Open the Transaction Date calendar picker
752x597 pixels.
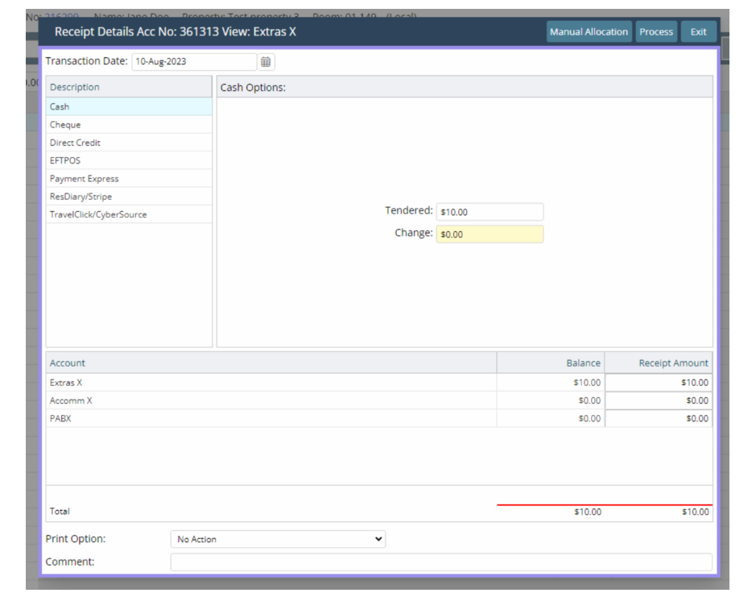point(266,62)
